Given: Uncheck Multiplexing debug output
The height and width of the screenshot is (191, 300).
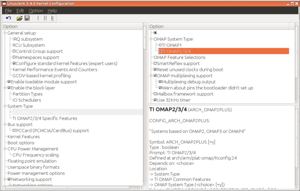Looking at the screenshot, I should coord(160,82).
